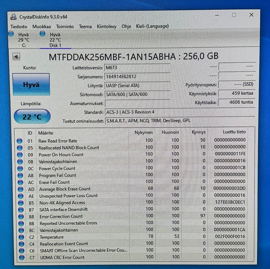This screenshot has height=269, width=270.
Task: Click the Käynnistyksiä 459 kertaa field
Action: (237, 93)
